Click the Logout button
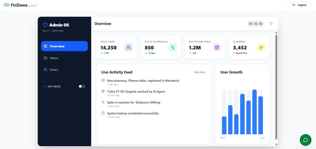The image size is (316, 149). click(x=299, y=5)
